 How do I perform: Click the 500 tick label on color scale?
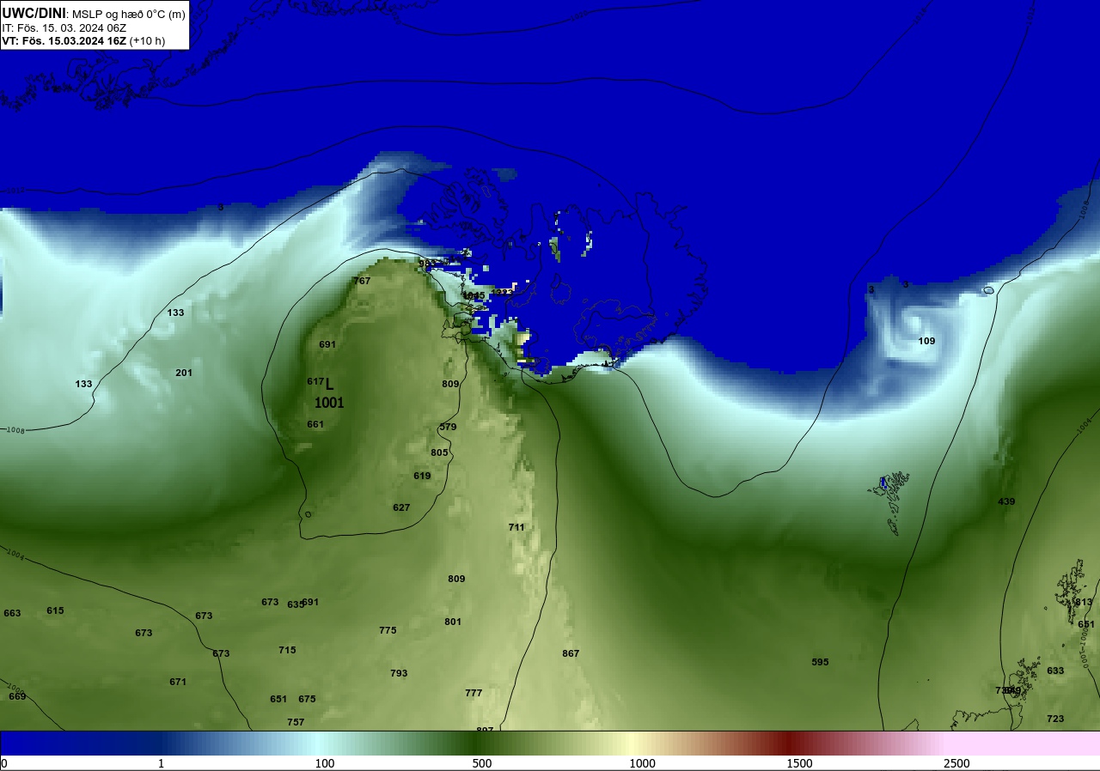pos(482,763)
